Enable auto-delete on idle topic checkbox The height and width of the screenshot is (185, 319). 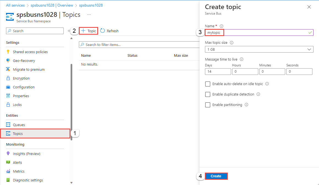[x=208, y=84]
